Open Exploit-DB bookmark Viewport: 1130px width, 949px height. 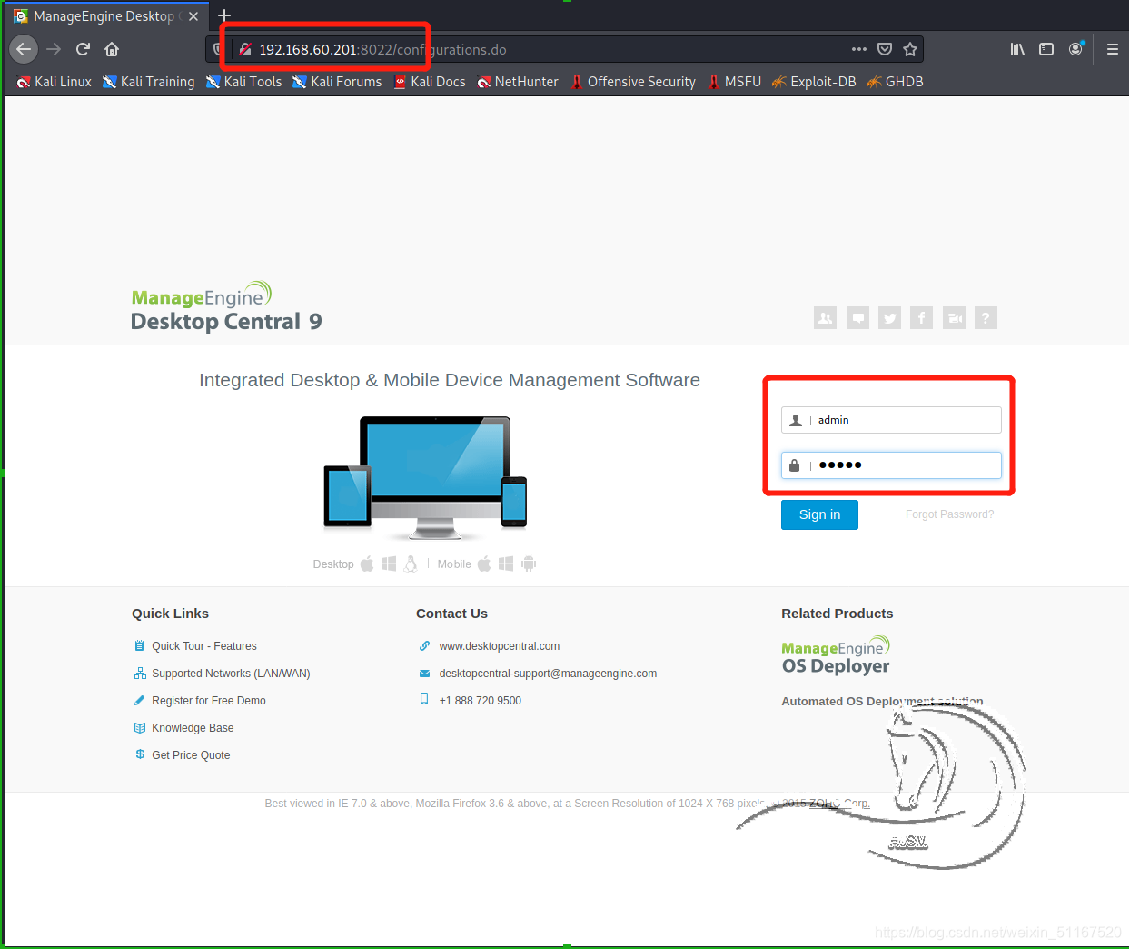point(814,82)
